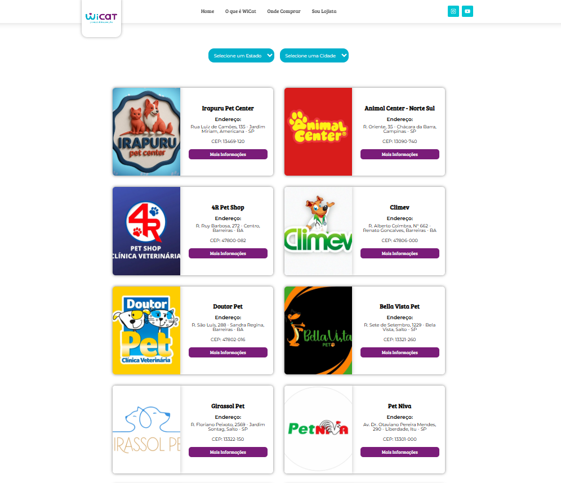
Task: Select the Animal Center red logo image
Action: tap(318, 132)
